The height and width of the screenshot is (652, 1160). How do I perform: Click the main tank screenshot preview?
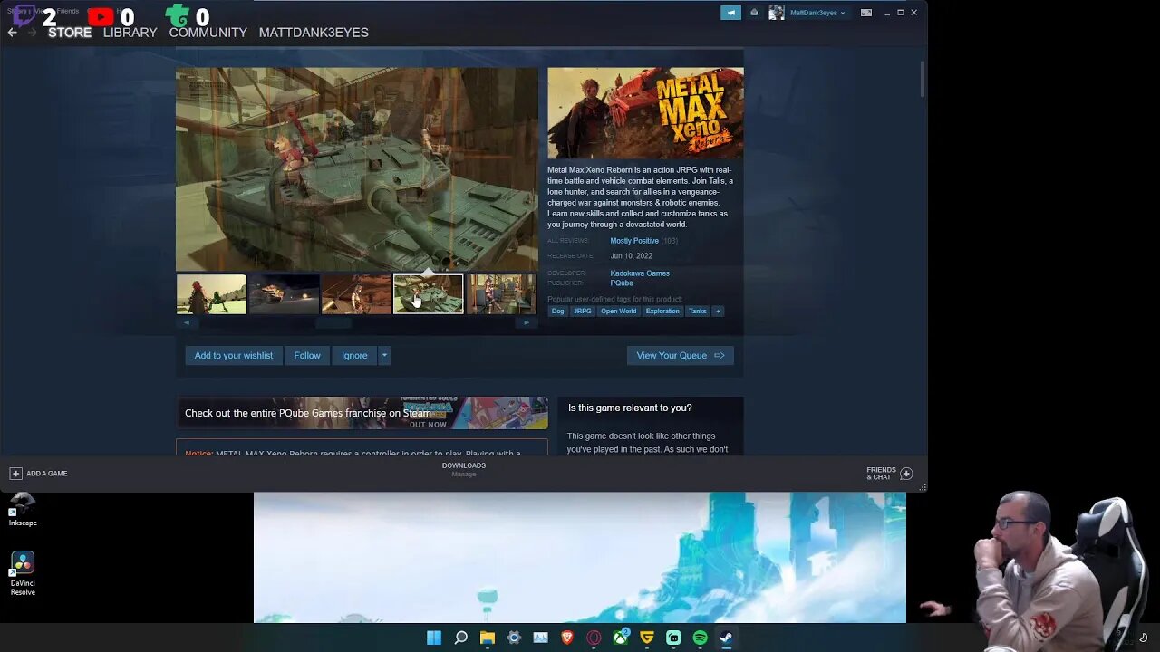click(x=357, y=169)
